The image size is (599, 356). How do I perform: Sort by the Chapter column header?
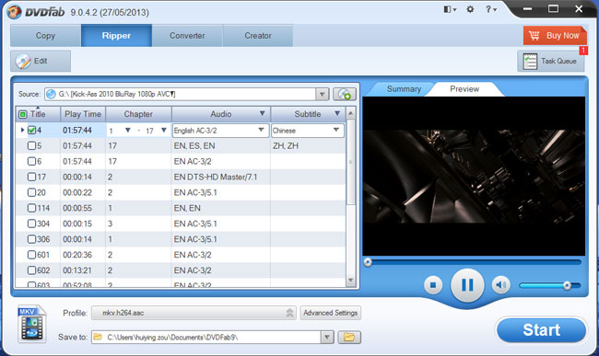(x=138, y=114)
